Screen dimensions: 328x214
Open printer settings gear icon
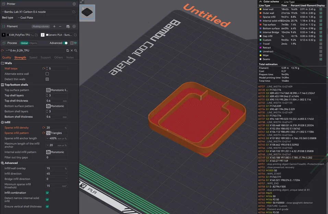tap(74, 4)
